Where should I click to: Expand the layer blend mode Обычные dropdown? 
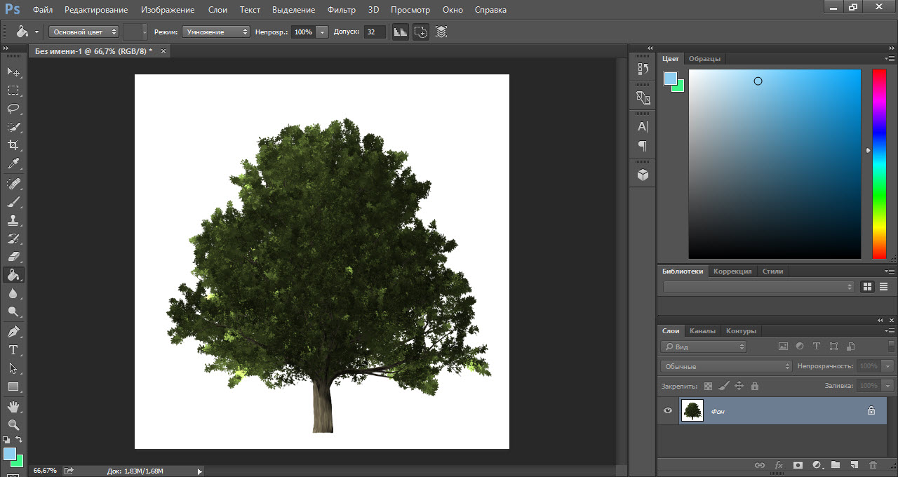click(x=725, y=366)
